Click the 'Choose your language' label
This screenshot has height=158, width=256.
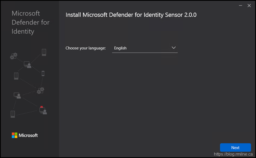point(86,48)
